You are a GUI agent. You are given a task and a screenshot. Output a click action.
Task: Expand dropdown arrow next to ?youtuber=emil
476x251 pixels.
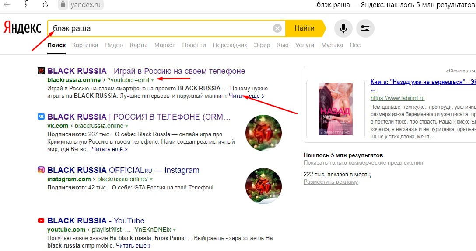[x=152, y=80]
